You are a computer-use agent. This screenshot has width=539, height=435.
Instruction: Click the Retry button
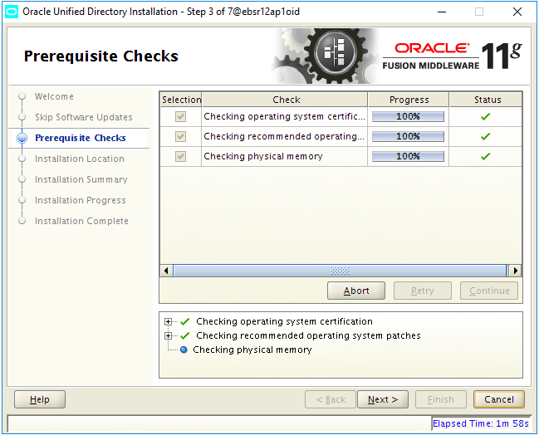(x=423, y=291)
